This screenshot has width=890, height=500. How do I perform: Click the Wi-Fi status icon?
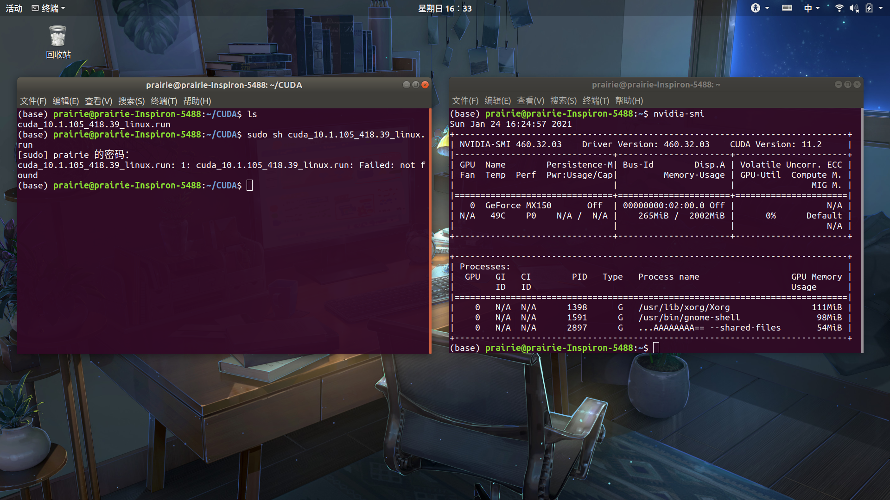point(839,8)
